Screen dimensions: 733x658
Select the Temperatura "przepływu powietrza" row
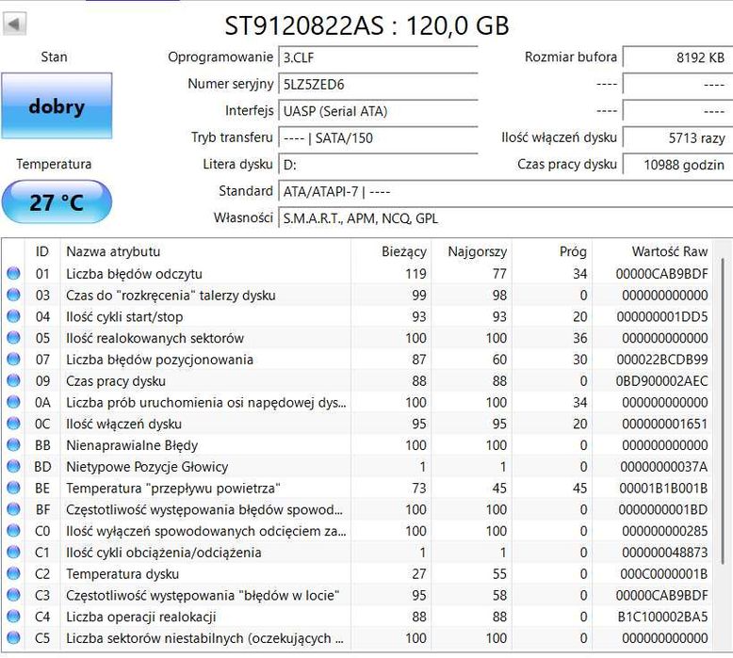(x=357, y=488)
